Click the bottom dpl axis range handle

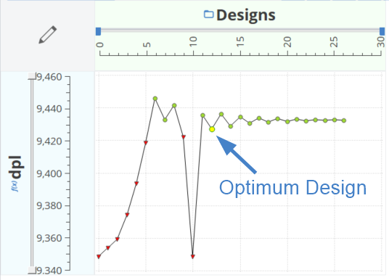[x=32, y=271]
